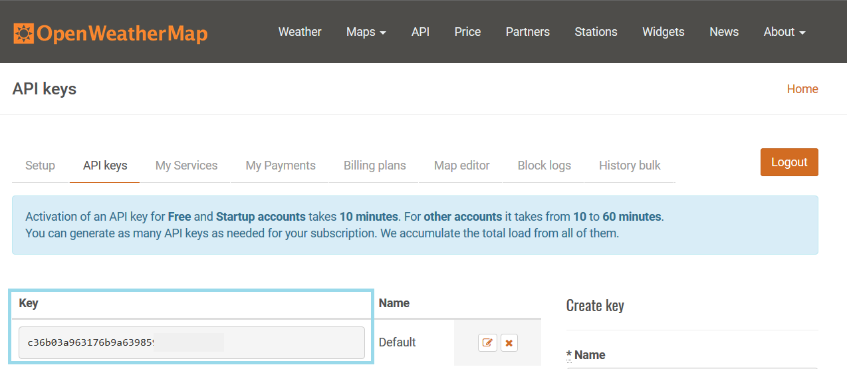
Task: Open the News page
Action: [724, 32]
